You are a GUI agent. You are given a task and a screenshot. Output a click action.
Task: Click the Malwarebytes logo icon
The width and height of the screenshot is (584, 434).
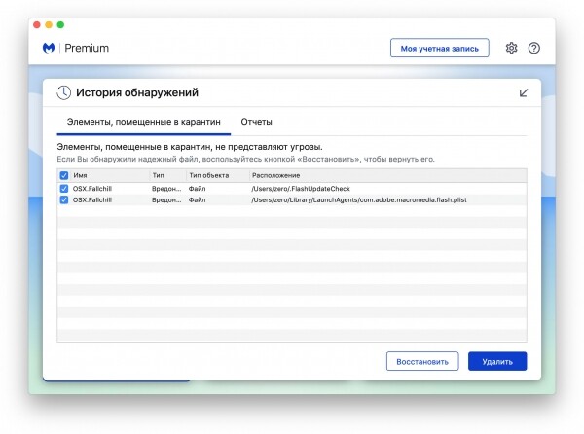click(x=49, y=48)
